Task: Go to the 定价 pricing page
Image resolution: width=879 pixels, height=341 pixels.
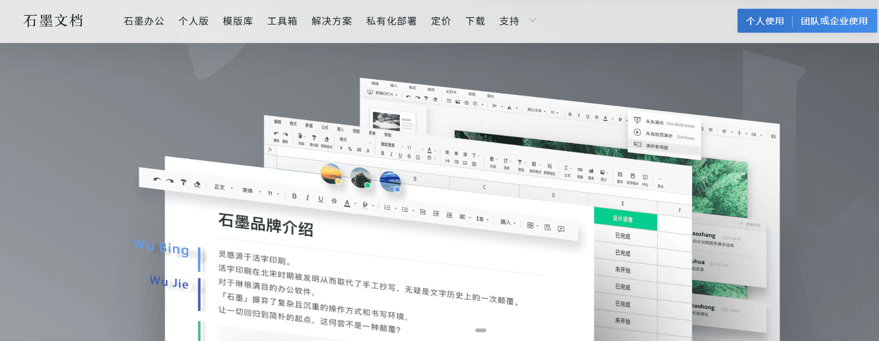Action: pos(441,21)
